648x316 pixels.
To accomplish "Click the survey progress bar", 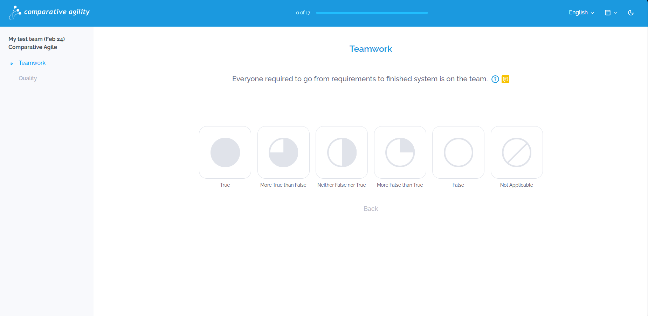I will click(x=372, y=13).
